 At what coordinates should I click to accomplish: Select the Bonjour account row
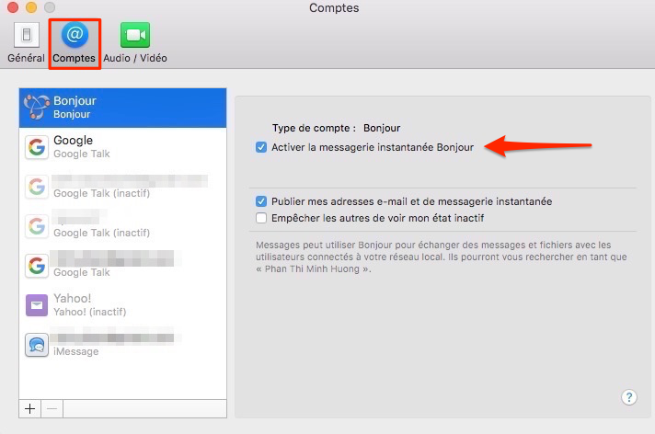tap(123, 108)
